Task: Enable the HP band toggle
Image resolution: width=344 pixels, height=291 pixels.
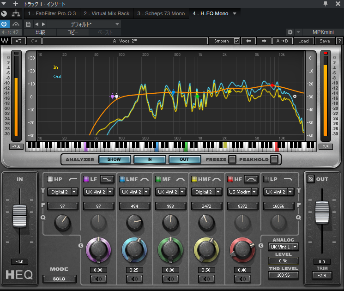Action: tap(50, 179)
